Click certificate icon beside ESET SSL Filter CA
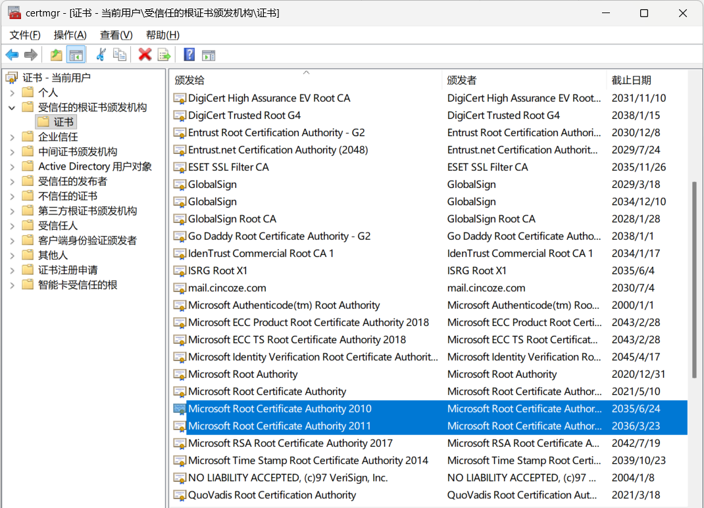The width and height of the screenshot is (704, 508). pyautogui.click(x=180, y=168)
